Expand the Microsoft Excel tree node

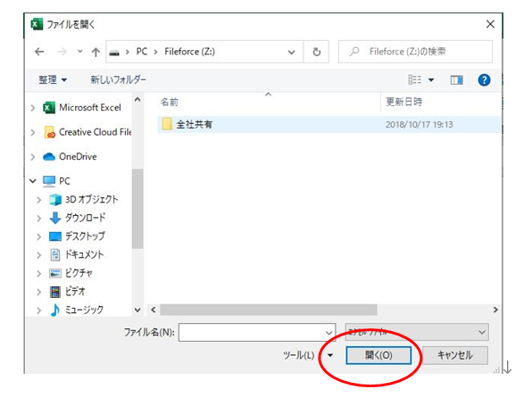tap(33, 108)
